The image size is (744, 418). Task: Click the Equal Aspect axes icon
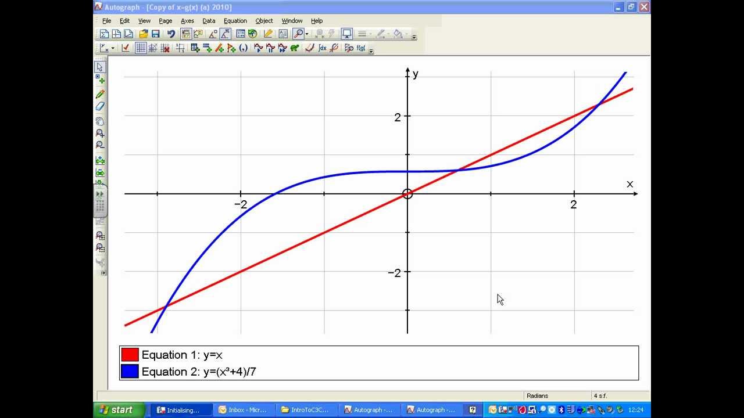point(180,48)
